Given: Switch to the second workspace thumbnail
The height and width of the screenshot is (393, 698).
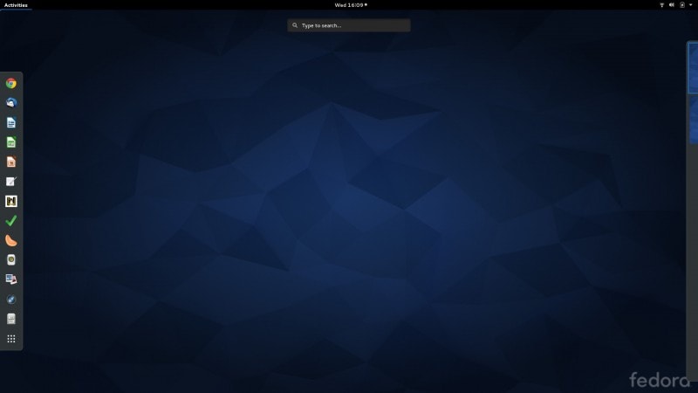Looking at the screenshot, I should tap(694, 121).
